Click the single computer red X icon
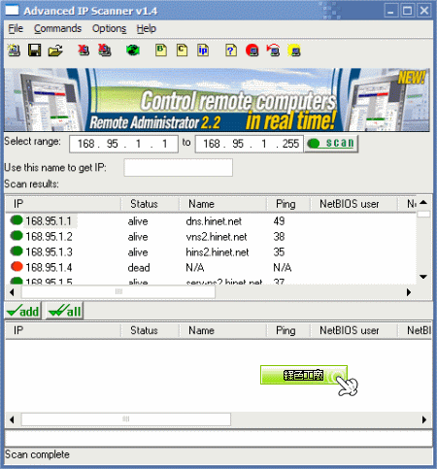The image size is (437, 469). [x=84, y=50]
